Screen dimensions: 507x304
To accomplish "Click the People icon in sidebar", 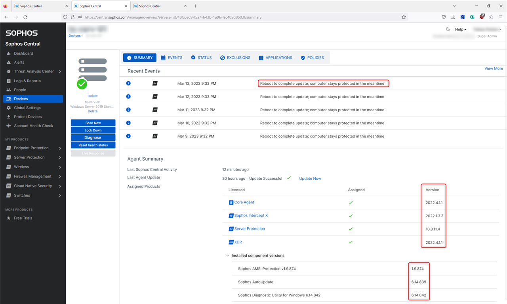I will [9, 90].
